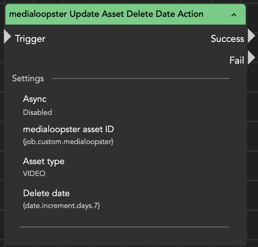Click the Delete date label
This screenshot has height=247, width=258.
(46, 193)
